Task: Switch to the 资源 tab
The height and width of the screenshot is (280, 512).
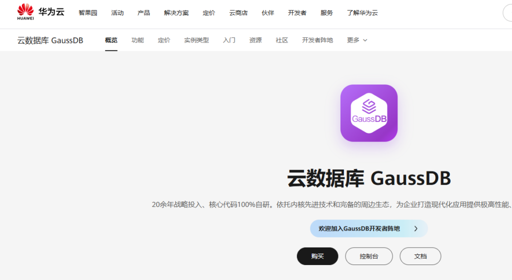Action: click(x=255, y=40)
